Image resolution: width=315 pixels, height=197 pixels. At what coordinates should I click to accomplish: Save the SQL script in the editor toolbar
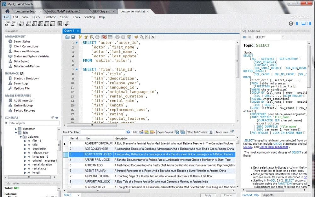(x=73, y=37)
